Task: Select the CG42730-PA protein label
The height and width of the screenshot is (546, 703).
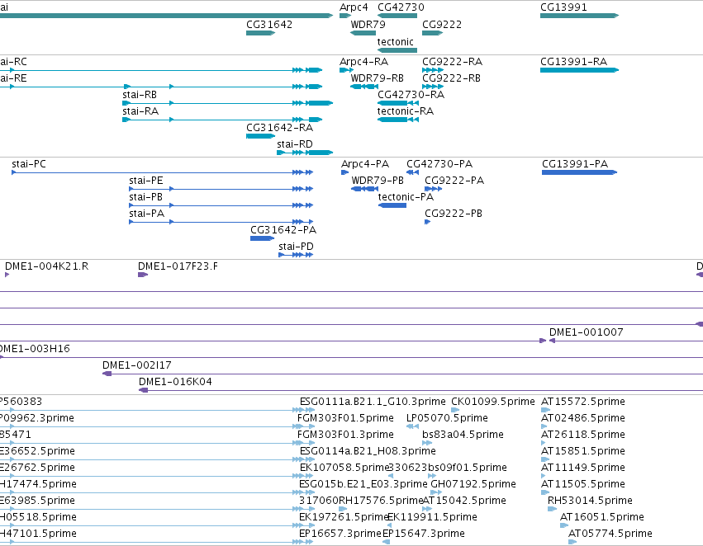Action: click(x=439, y=164)
